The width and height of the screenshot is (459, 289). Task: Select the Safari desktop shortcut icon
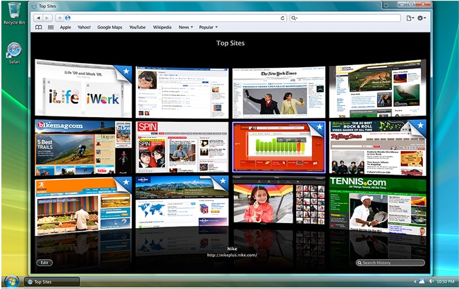coord(14,53)
